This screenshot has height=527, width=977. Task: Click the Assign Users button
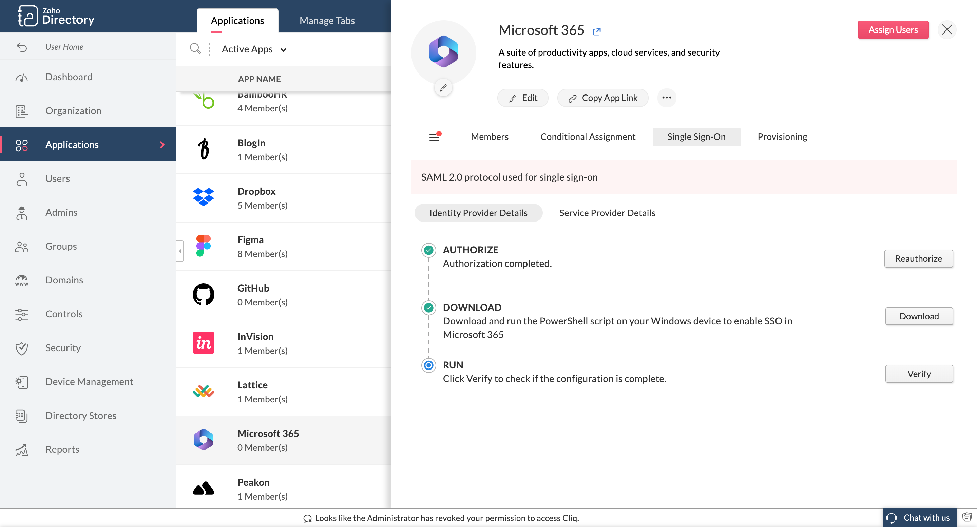(x=893, y=29)
